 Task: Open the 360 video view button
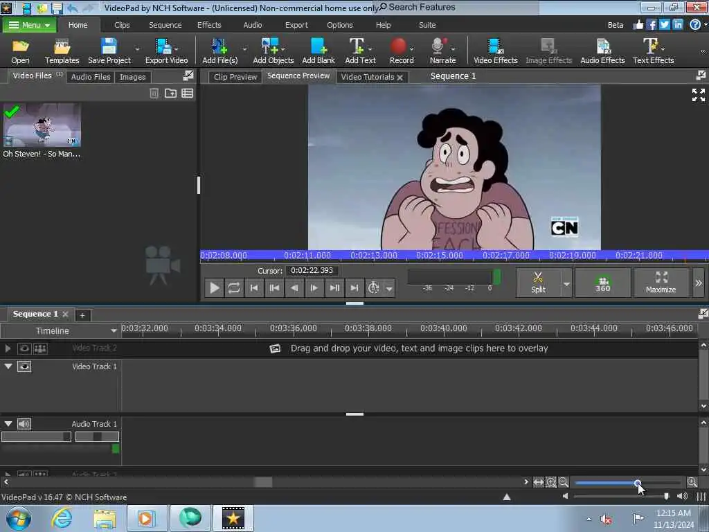click(x=602, y=283)
